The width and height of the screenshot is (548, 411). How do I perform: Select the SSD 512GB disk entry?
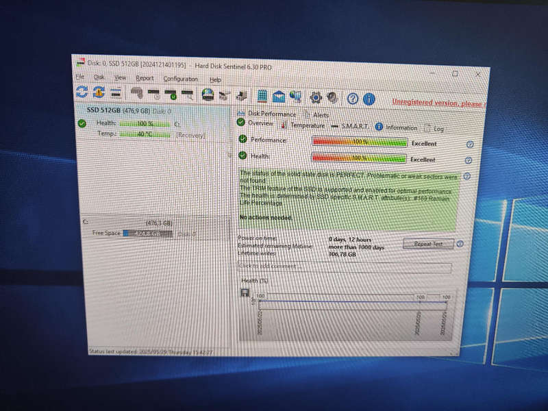pyautogui.click(x=153, y=123)
